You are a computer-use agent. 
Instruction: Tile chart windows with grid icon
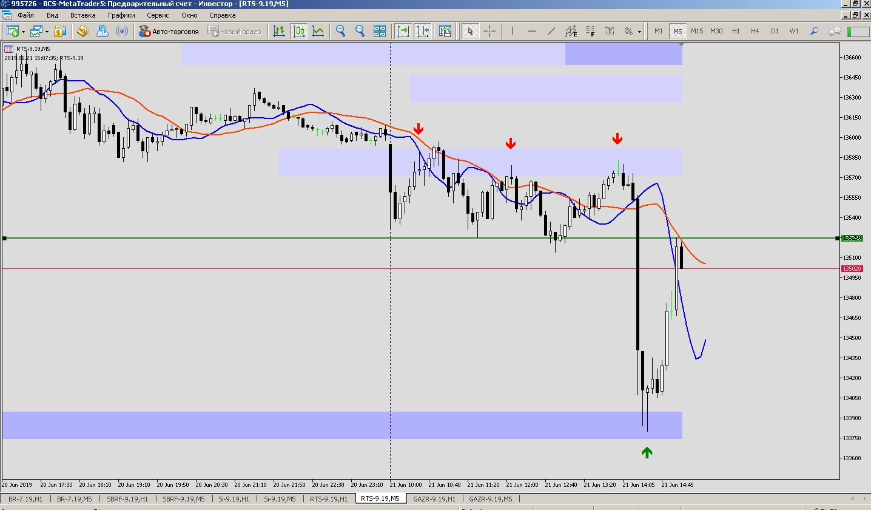coord(380,31)
